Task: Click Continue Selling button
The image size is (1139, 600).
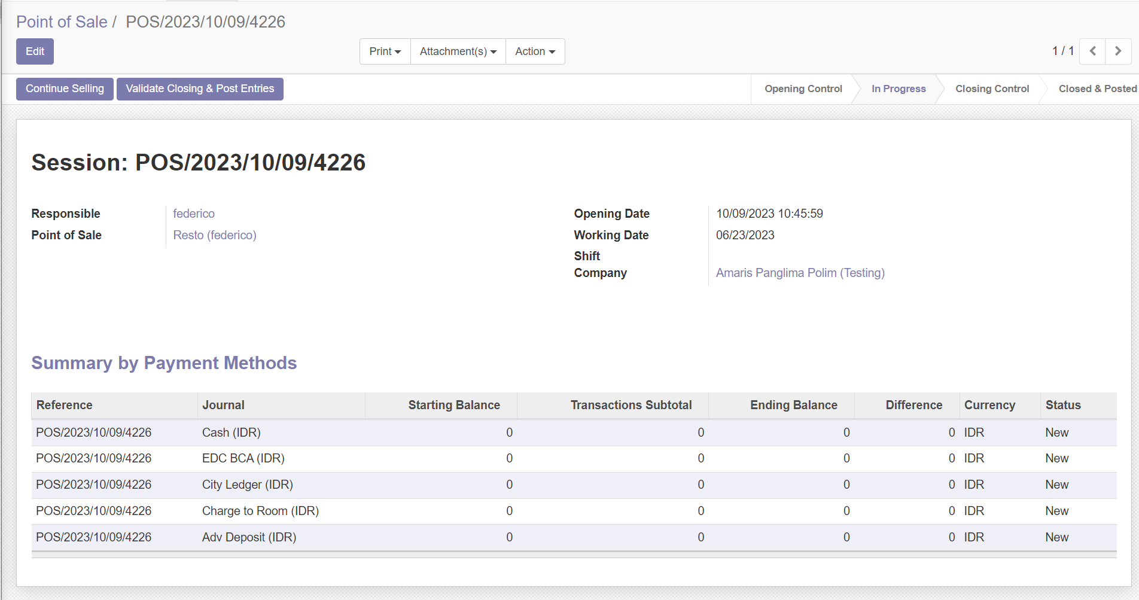Action: pyautogui.click(x=65, y=89)
